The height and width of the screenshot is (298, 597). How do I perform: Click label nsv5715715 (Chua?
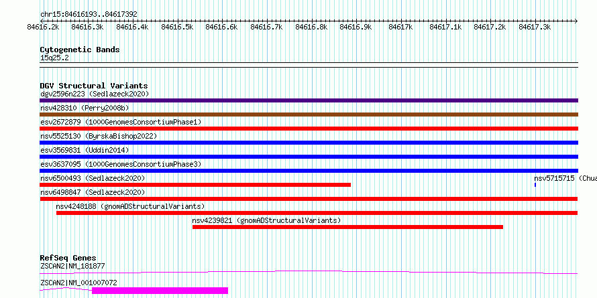coord(565,178)
